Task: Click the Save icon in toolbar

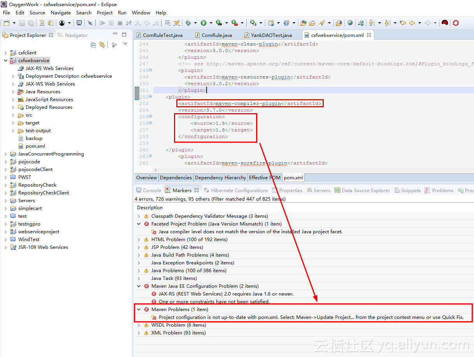Action: click(22, 23)
